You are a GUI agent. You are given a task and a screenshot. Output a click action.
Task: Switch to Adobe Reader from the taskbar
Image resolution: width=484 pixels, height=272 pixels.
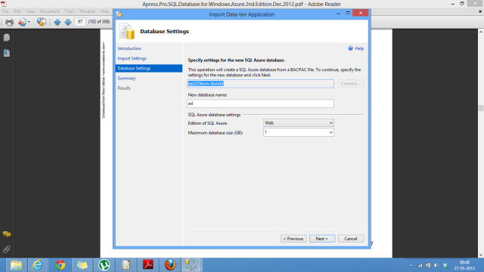[148, 265]
